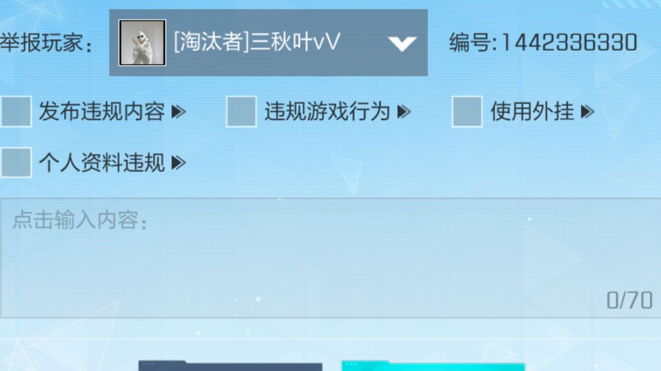Select the 个人资料违规 checkbox

pyautogui.click(x=16, y=162)
